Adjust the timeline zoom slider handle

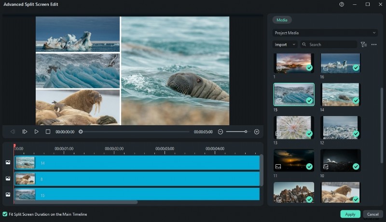[x=246, y=132]
